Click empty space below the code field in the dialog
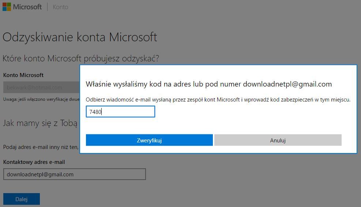Viewport: 361px width, 207px height. (218, 126)
